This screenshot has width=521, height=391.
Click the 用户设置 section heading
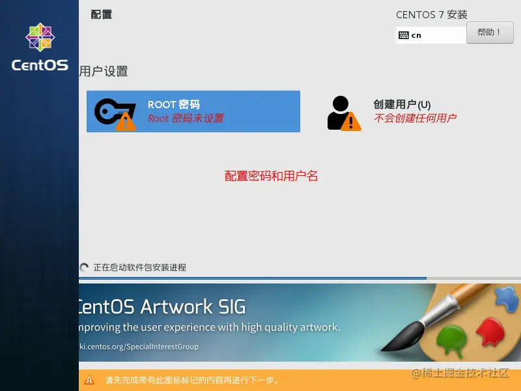[104, 71]
